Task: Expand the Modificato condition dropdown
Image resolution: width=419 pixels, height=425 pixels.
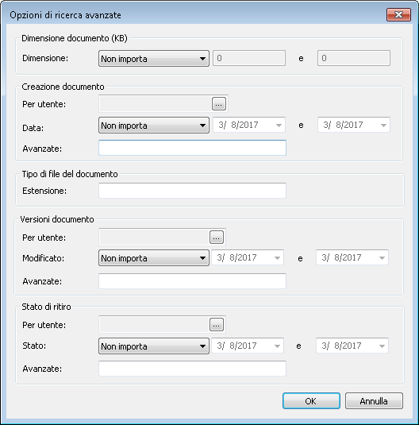Action: pyautogui.click(x=154, y=257)
